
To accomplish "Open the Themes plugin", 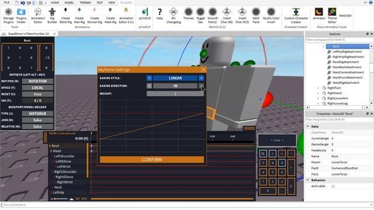I will (x=188, y=14).
